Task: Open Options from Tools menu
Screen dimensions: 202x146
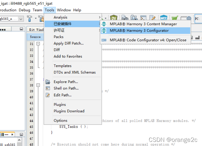Action: tap(73, 121)
